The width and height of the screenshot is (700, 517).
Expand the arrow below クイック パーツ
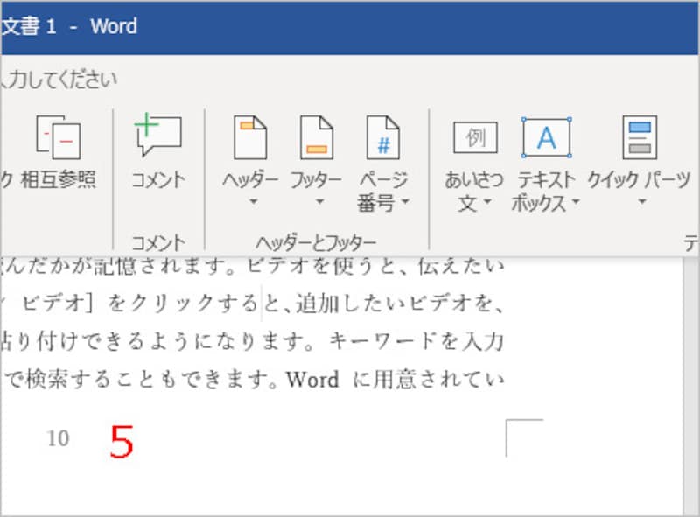click(x=640, y=203)
